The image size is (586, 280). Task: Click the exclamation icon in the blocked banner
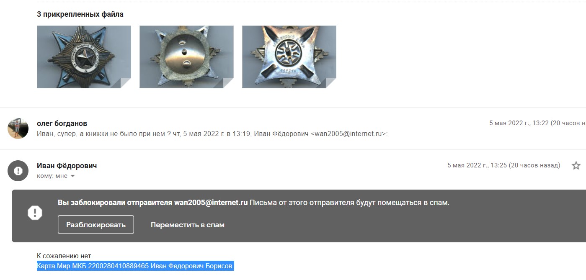click(35, 213)
